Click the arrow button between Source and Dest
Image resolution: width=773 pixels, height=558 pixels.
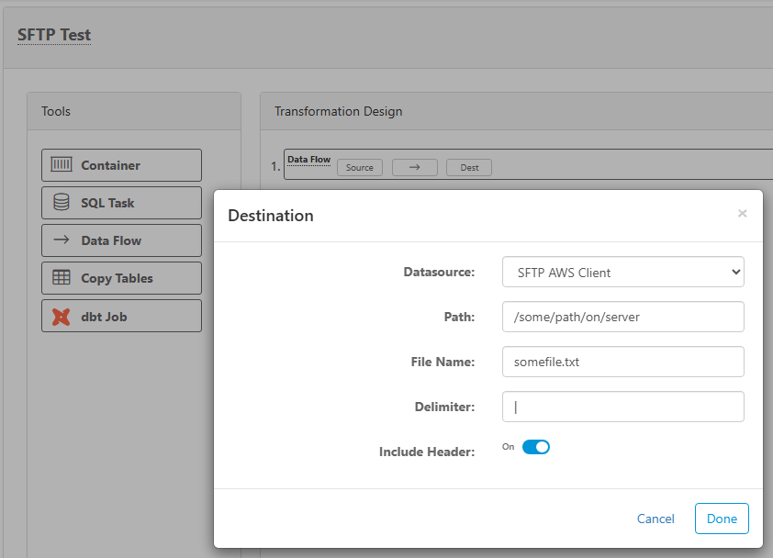pos(415,168)
